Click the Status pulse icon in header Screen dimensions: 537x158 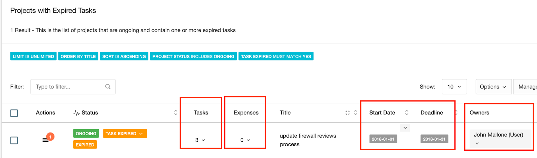coord(77,113)
